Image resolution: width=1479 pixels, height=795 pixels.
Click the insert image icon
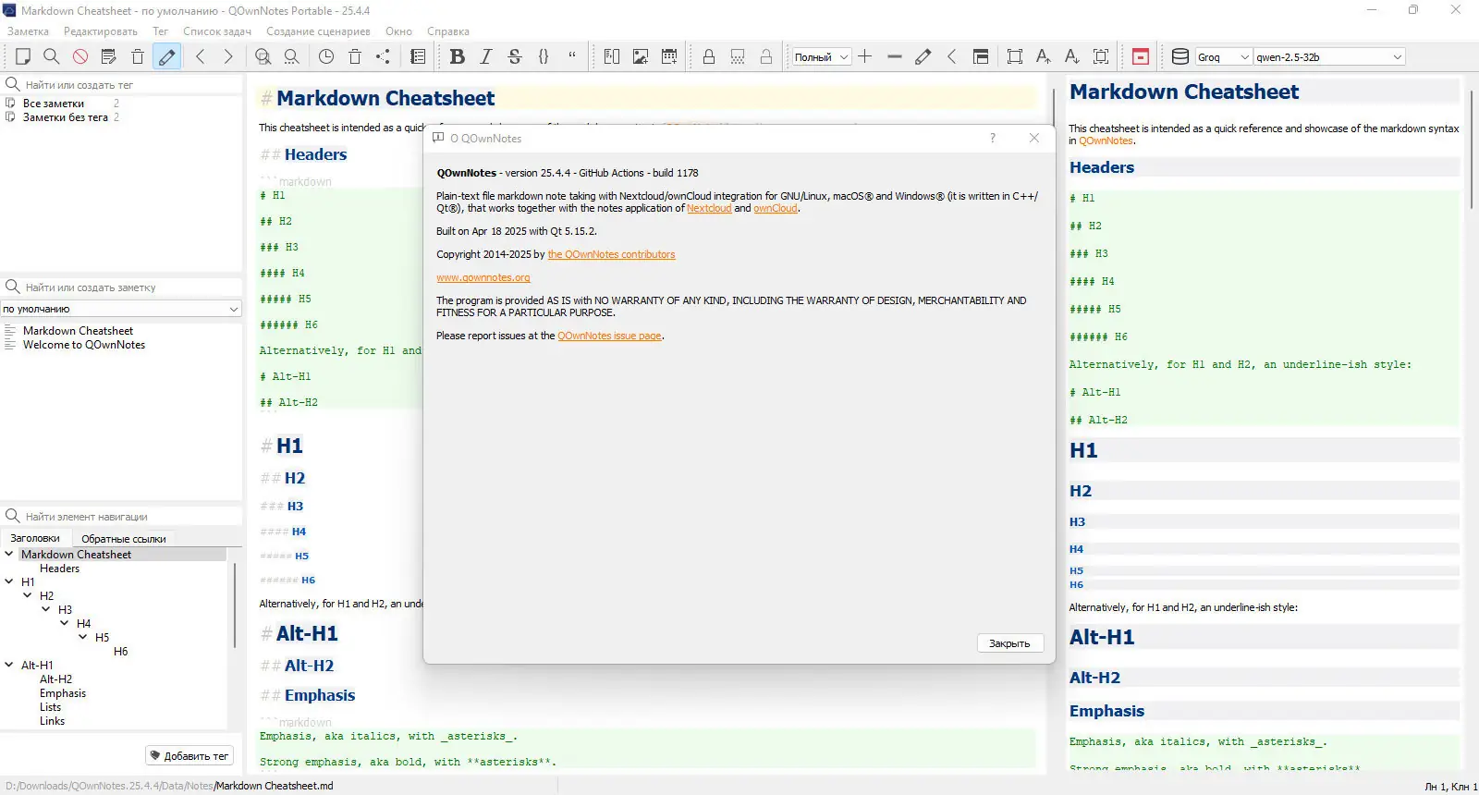click(x=641, y=56)
